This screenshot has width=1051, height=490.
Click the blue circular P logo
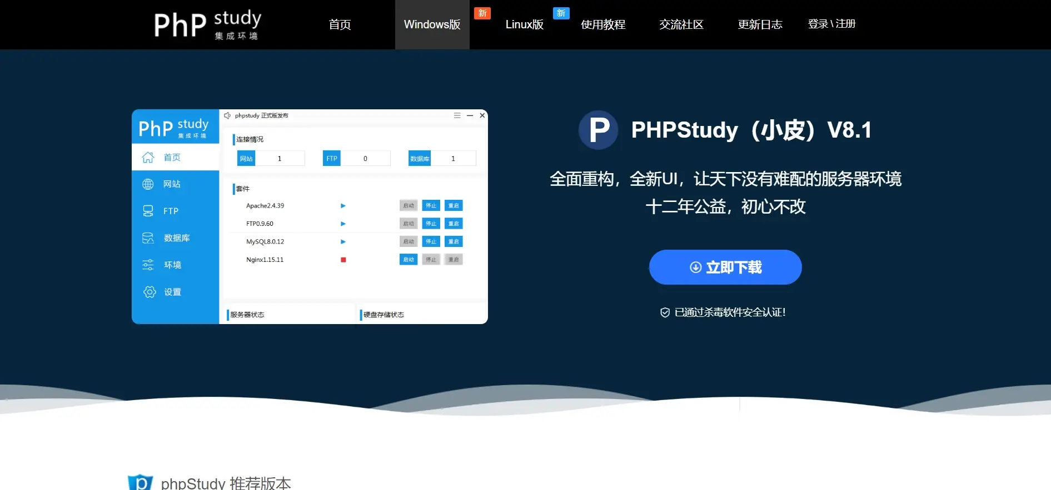(x=598, y=130)
